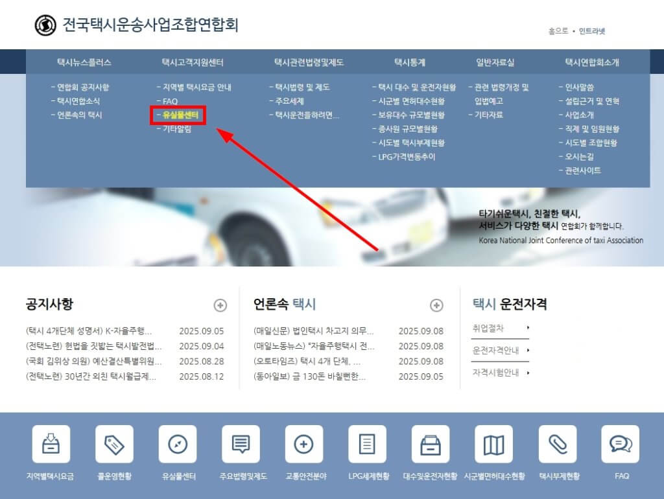This screenshot has width=664, height=499.
Task: Open the 콜운영현황 tag icon
Action: tap(113, 444)
